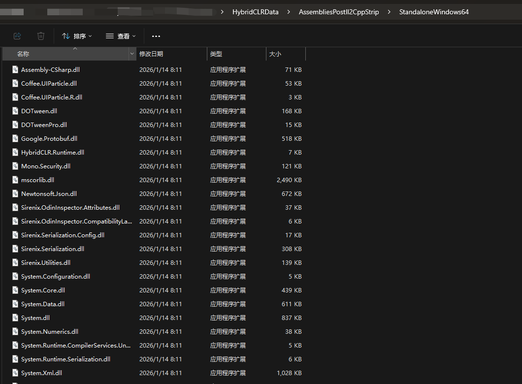The height and width of the screenshot is (384, 522).
Task: Click modified date of Assembly-CSharp.dll row
Action: point(161,69)
